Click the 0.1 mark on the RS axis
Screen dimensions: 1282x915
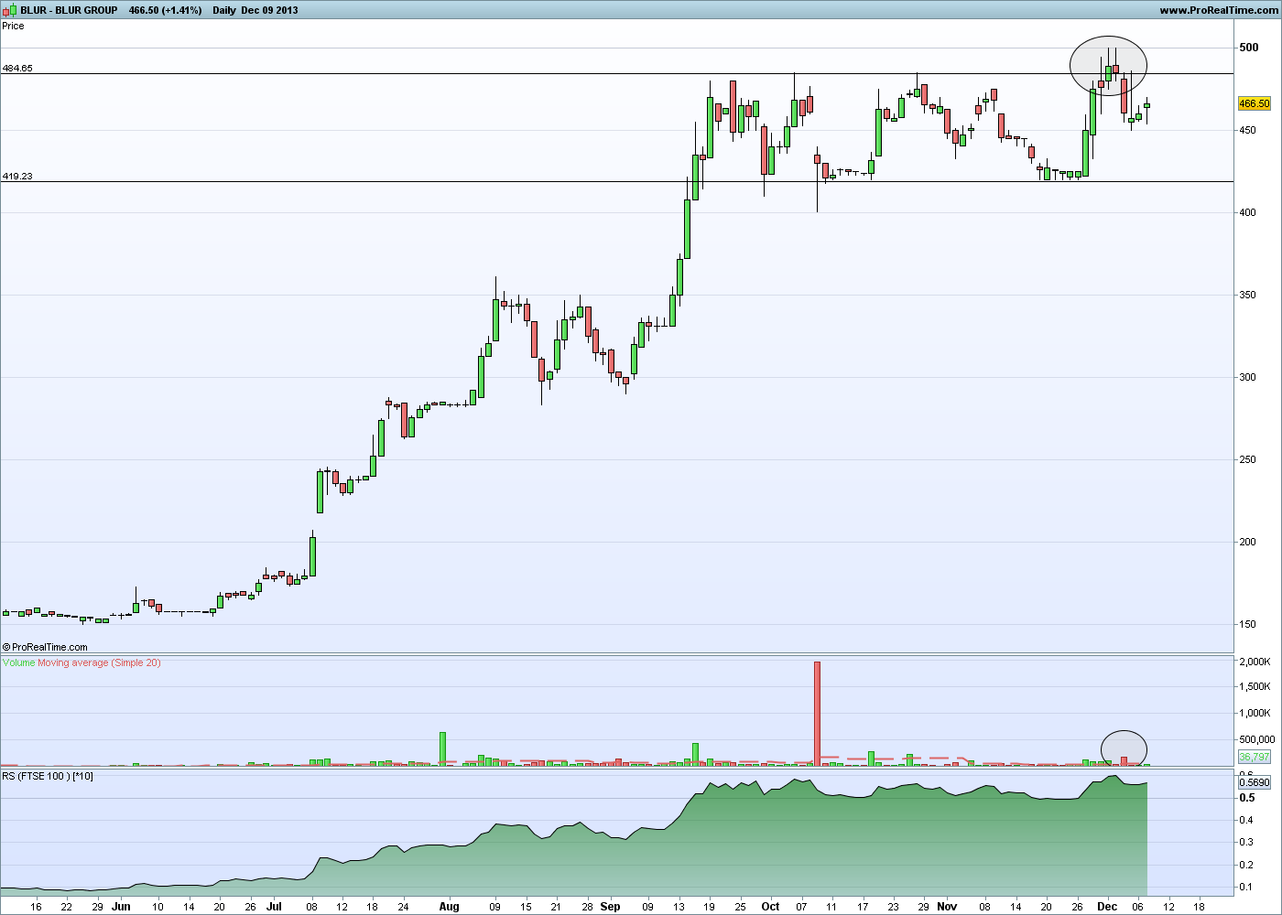pos(1246,887)
